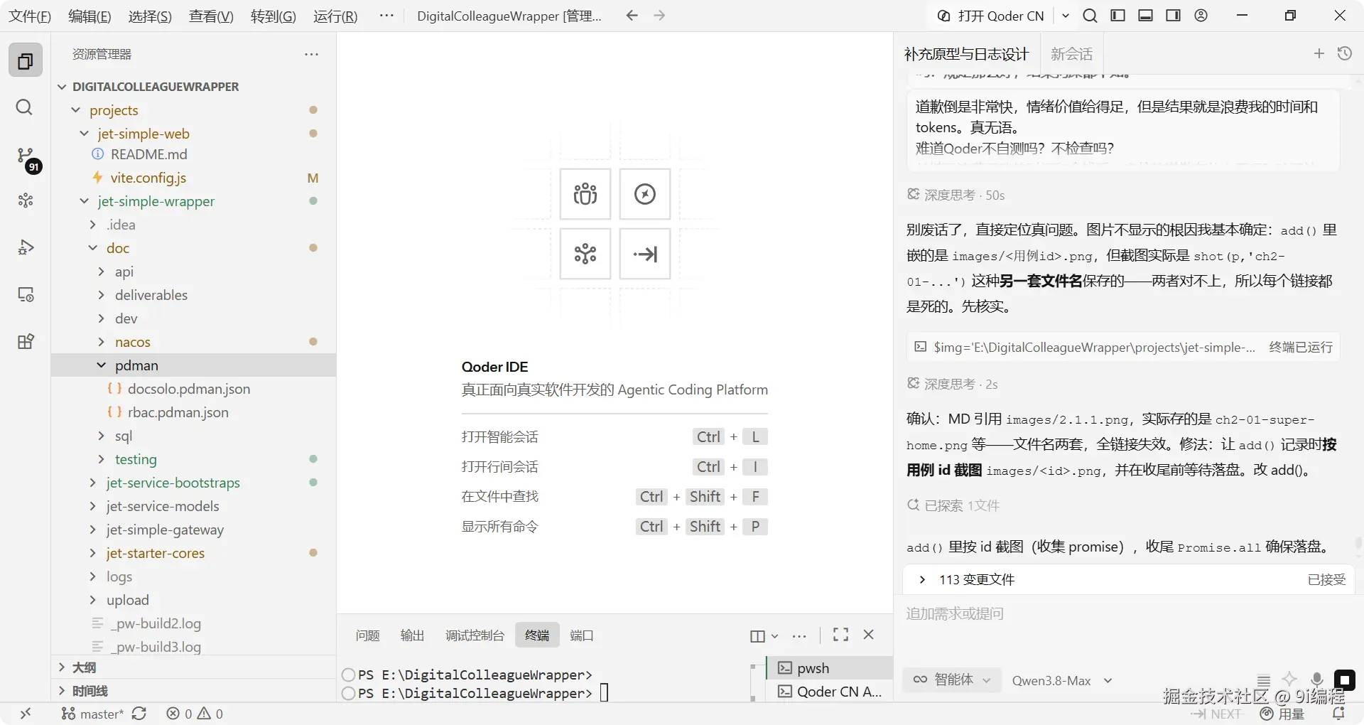Toggle primary sidebar visibility
This screenshot has width=1364, height=725.
tap(1118, 16)
